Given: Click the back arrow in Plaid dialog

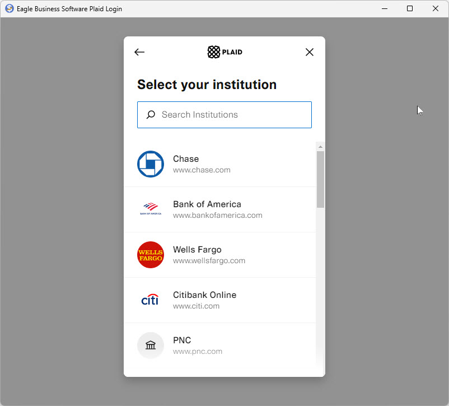Looking at the screenshot, I should [139, 52].
